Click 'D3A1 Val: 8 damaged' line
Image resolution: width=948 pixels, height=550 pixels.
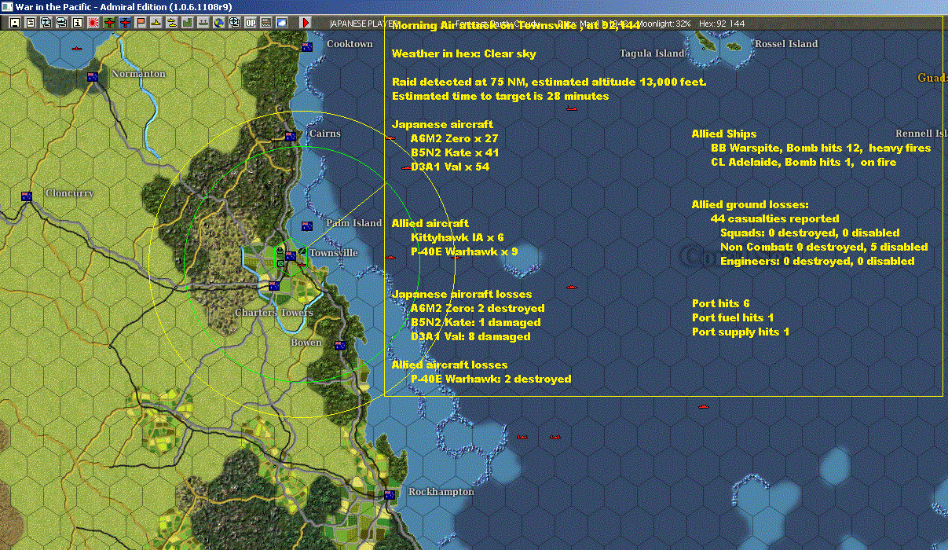click(470, 336)
